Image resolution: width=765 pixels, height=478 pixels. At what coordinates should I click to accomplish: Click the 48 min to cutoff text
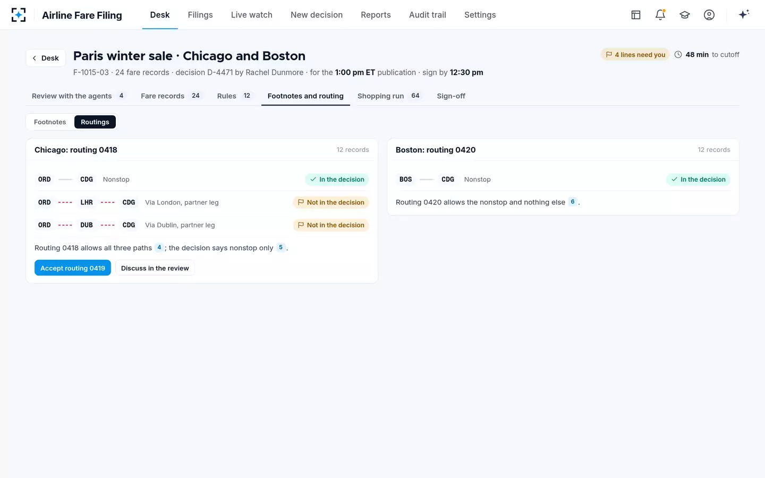point(712,55)
